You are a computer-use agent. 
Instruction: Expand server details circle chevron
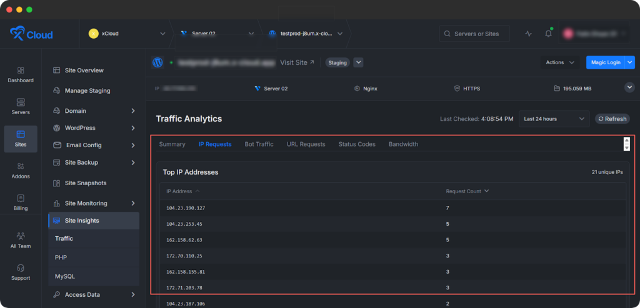pos(629,88)
